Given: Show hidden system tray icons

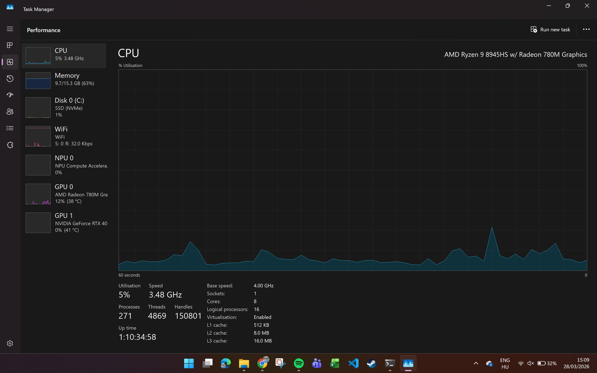Looking at the screenshot, I should pyautogui.click(x=476, y=363).
